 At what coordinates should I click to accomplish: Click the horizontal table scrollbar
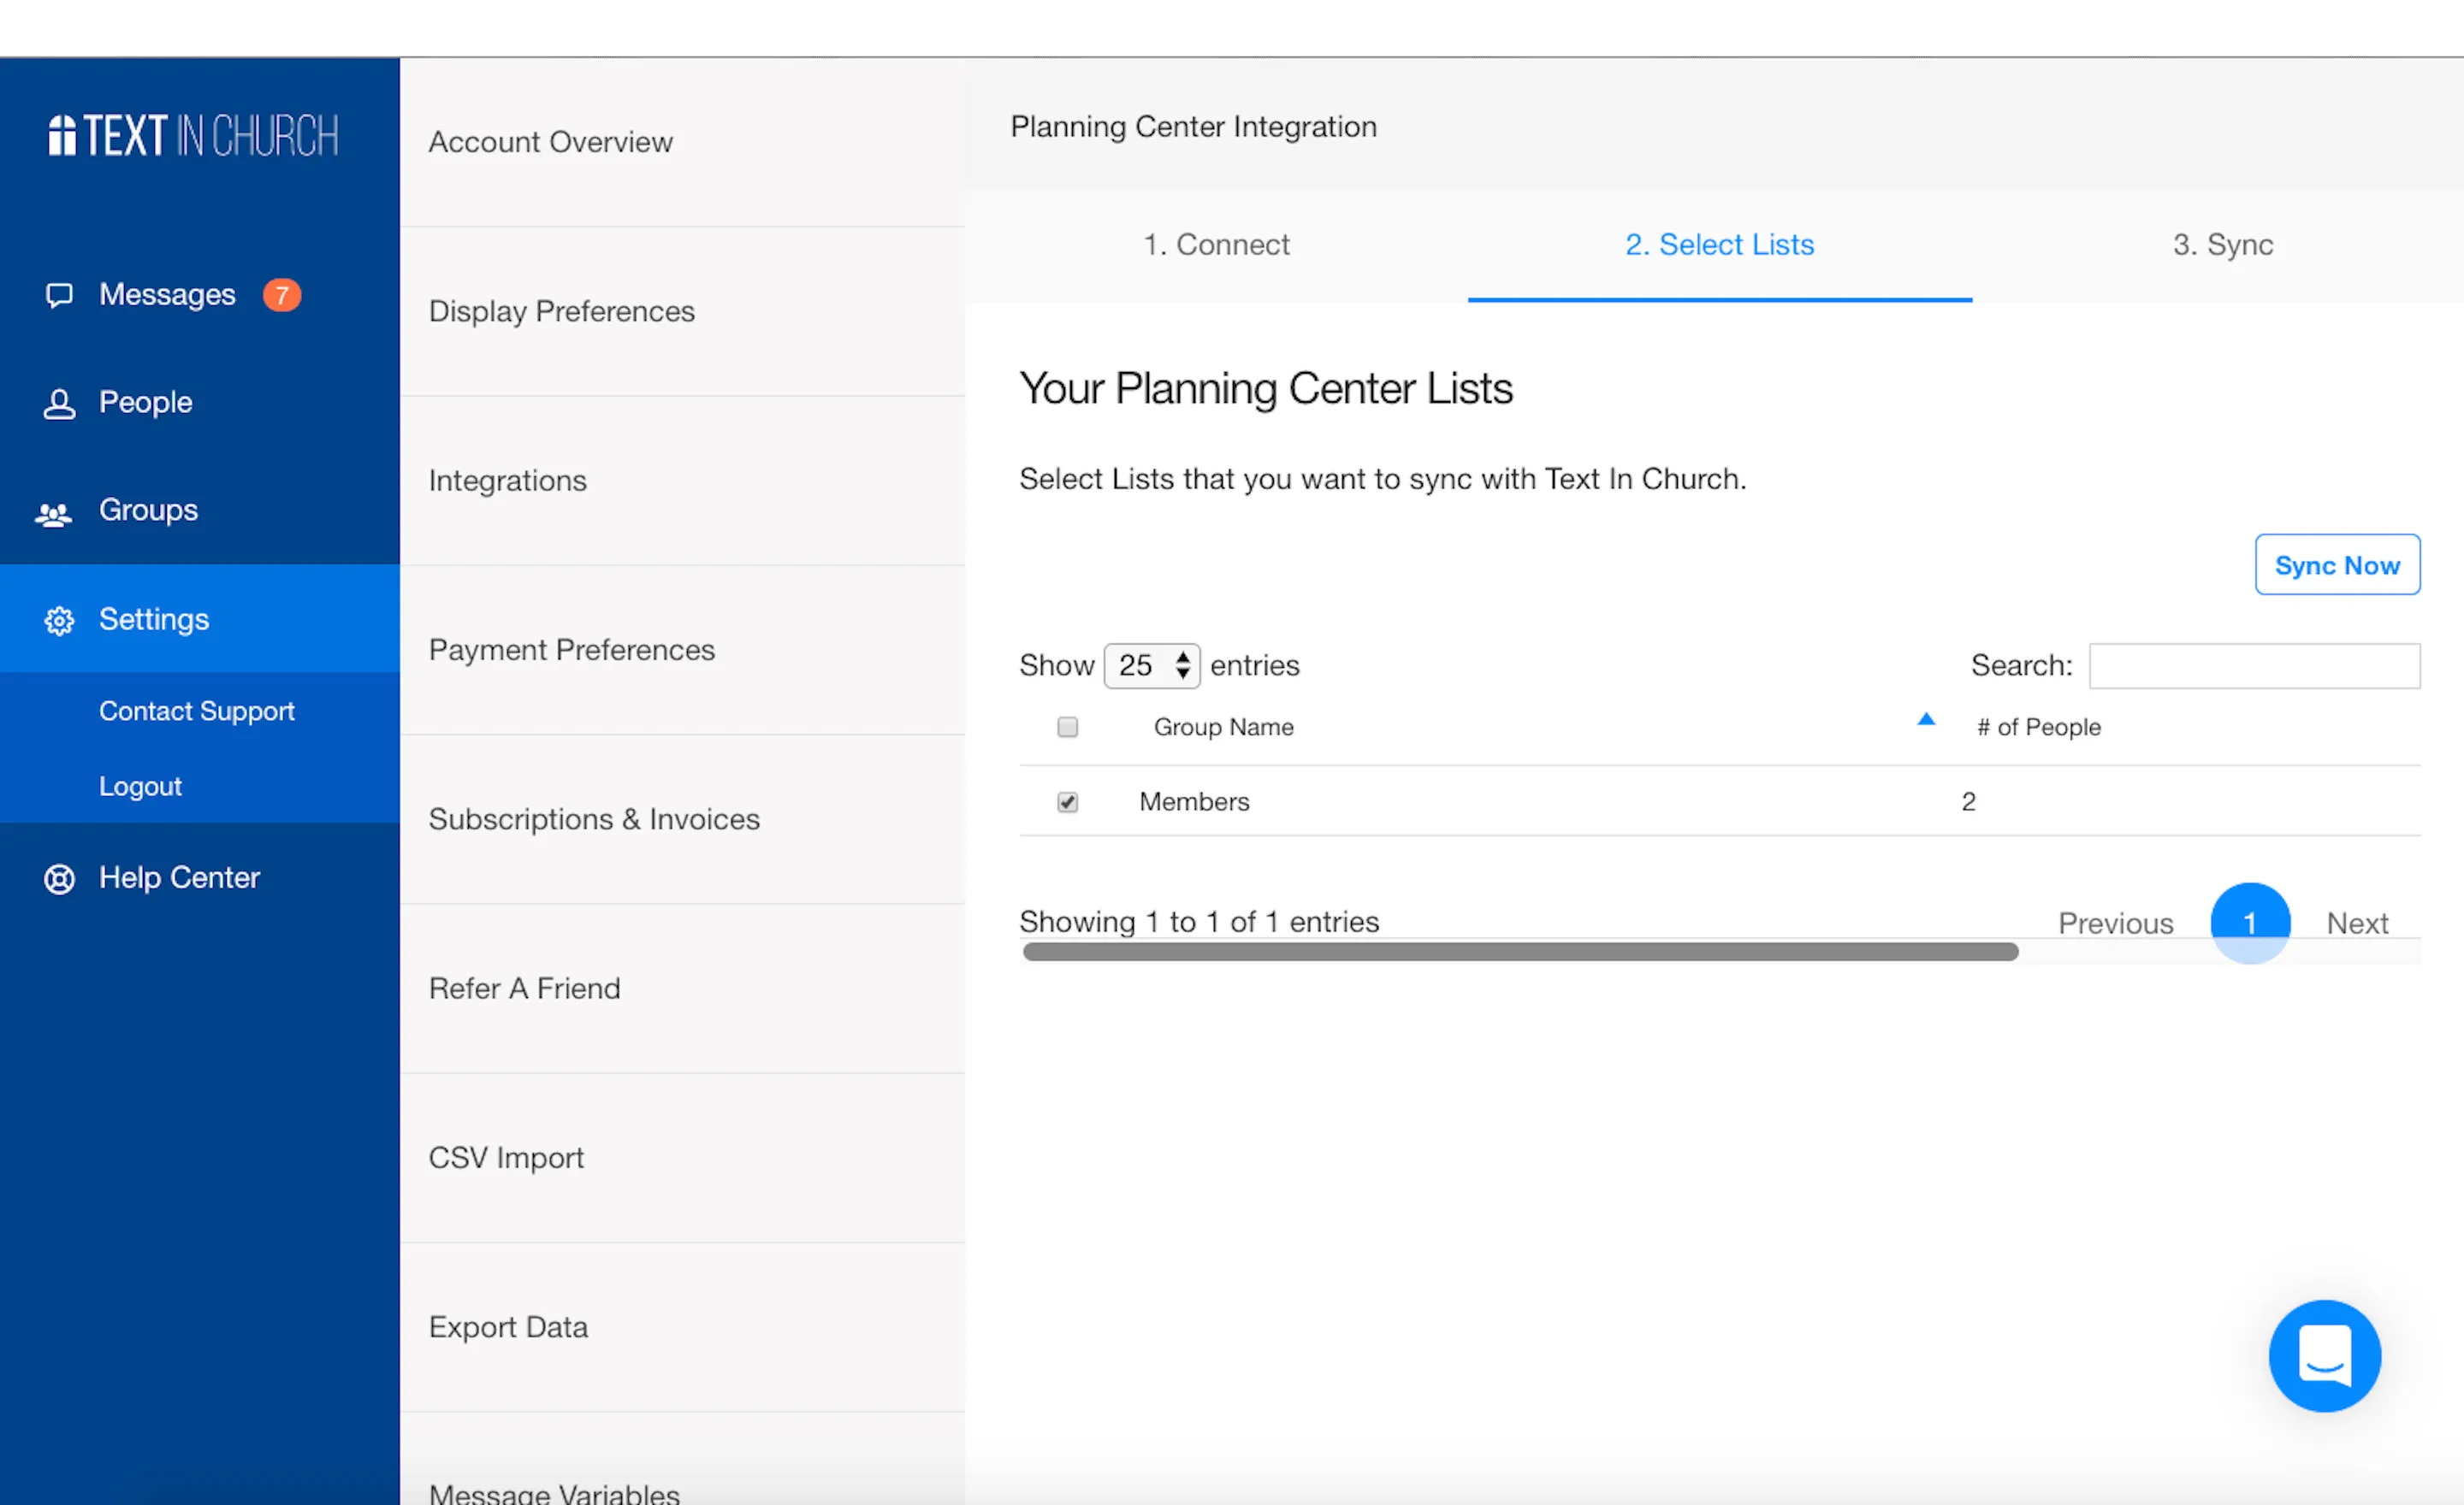tap(1520, 953)
